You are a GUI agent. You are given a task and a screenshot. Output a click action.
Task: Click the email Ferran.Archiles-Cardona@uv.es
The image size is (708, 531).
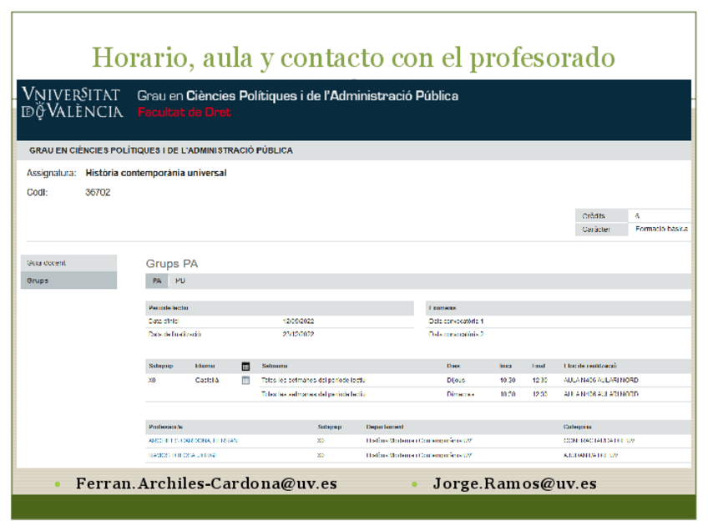(x=206, y=483)
